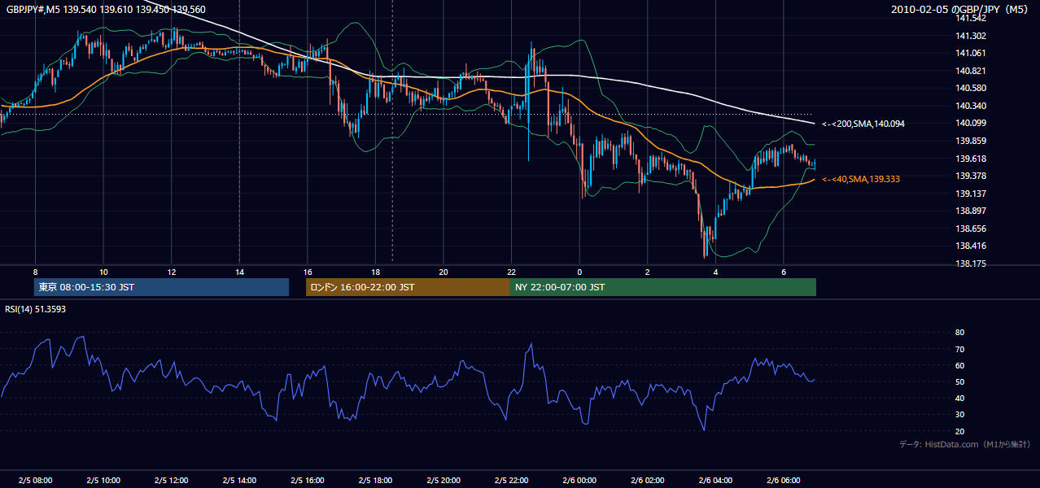Click the 2/6 04:00 time axis label
The width and height of the screenshot is (1040, 488).
pyautogui.click(x=715, y=480)
